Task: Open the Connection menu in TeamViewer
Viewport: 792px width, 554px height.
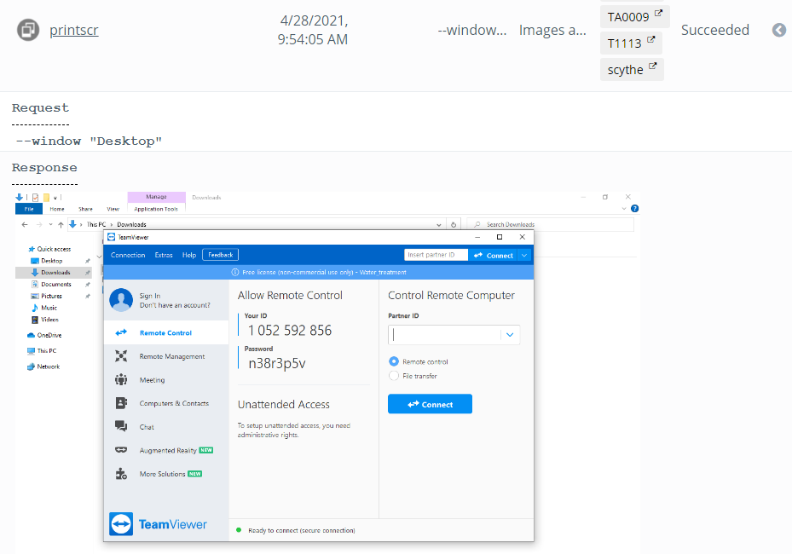Action: [128, 255]
